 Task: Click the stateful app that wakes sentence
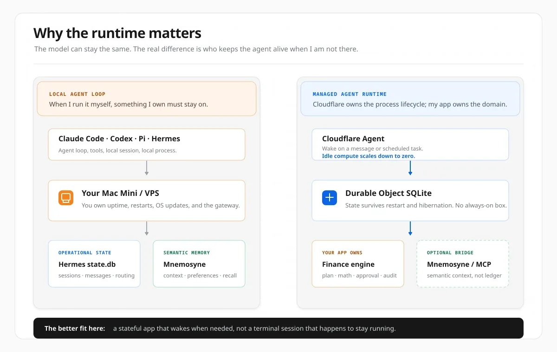click(254, 328)
